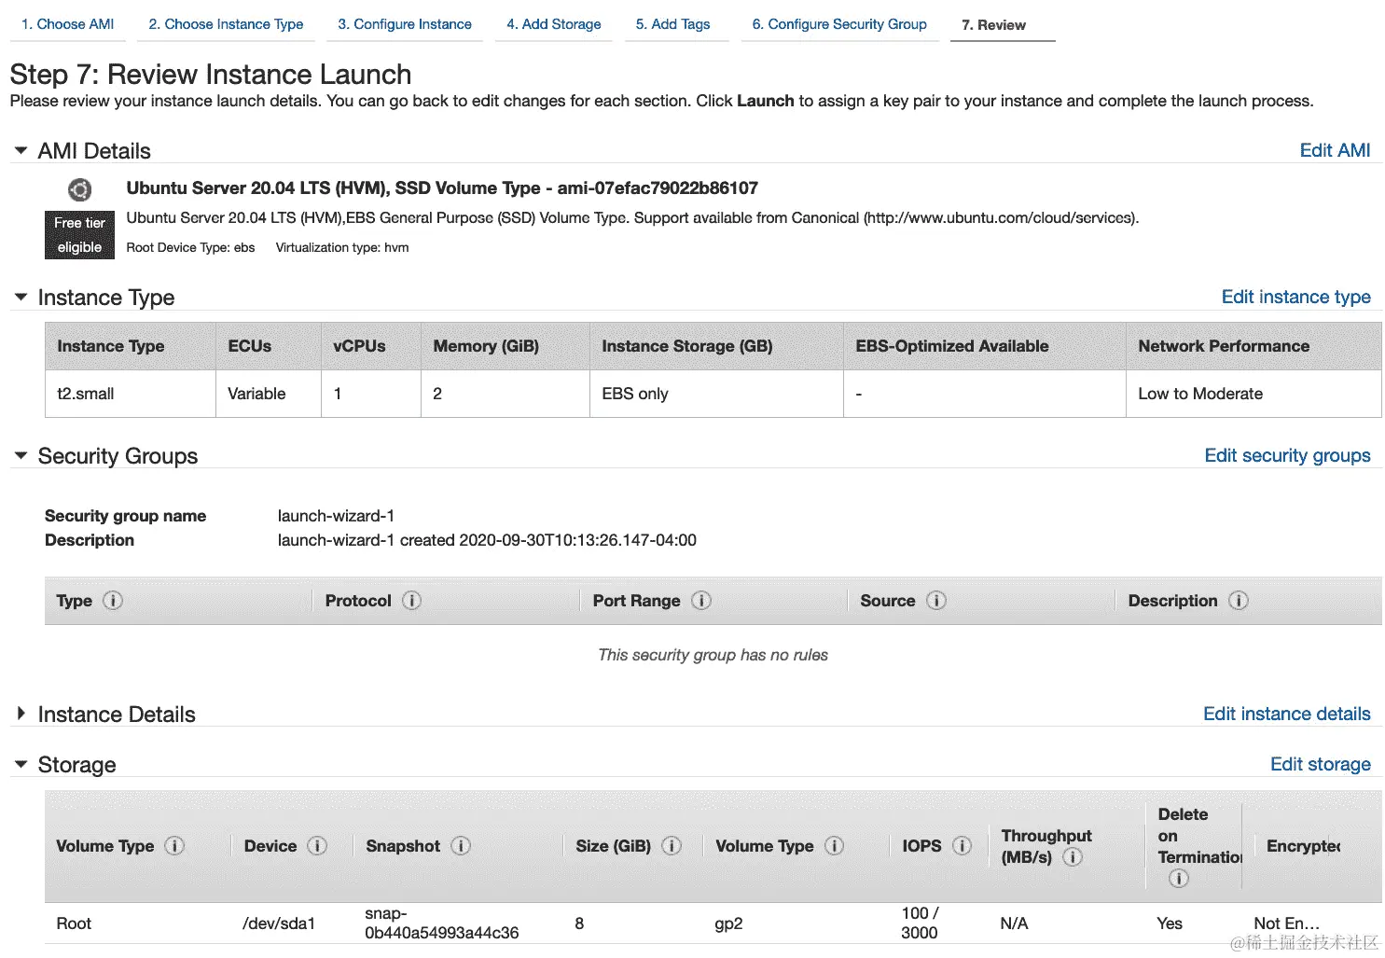Switch to 6. Configure Security Group tab
The height and width of the screenshot is (958, 1385).
click(839, 24)
